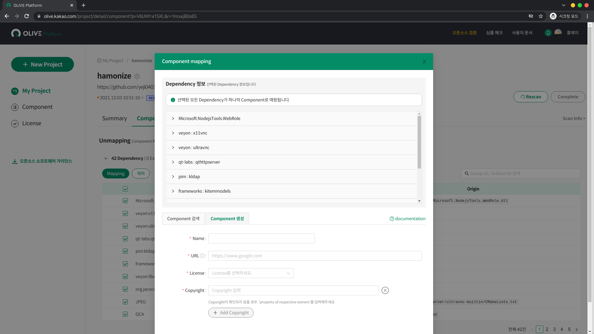Expand the qt-labs : qthttpserver row
The image size is (594, 334).
[x=173, y=162]
